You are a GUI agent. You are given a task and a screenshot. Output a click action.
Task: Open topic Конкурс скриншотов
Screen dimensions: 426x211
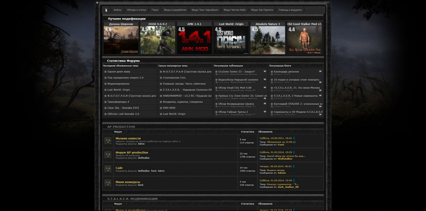click(283, 184)
